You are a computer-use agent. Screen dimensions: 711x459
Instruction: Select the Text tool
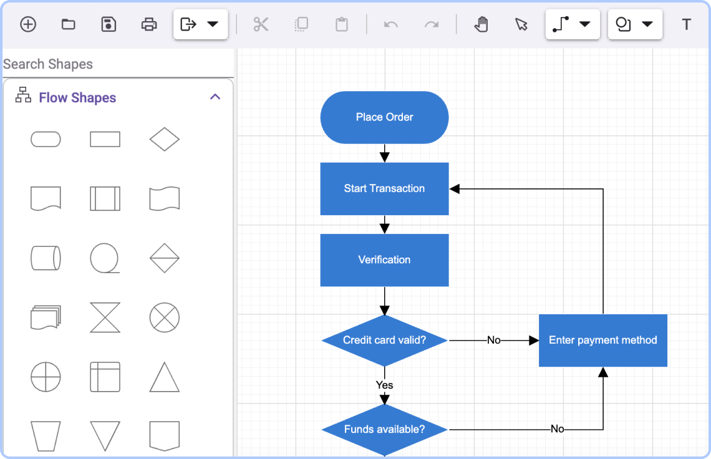[x=686, y=24]
